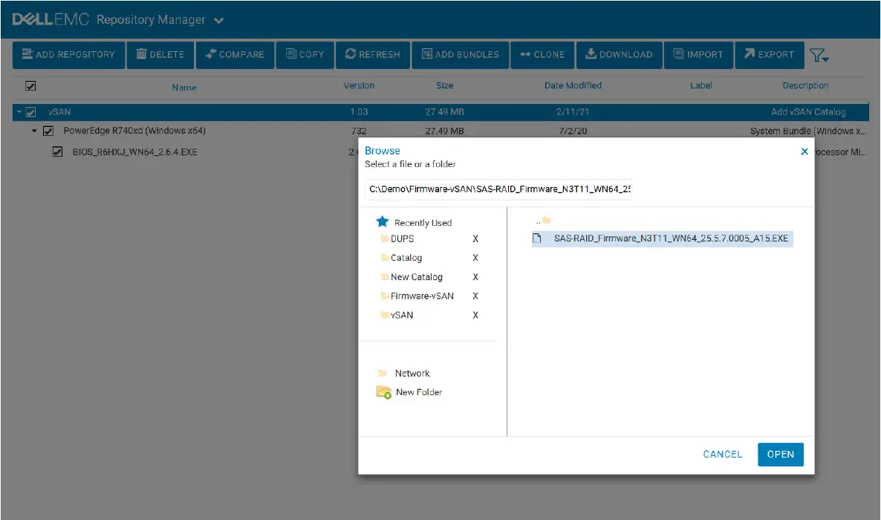Click the New Folder icon

coord(384,391)
